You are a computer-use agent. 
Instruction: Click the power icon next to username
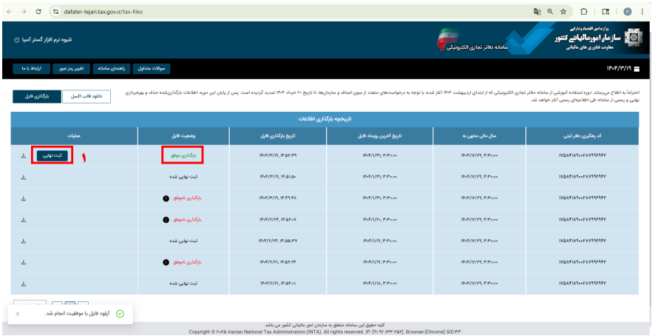(16, 40)
